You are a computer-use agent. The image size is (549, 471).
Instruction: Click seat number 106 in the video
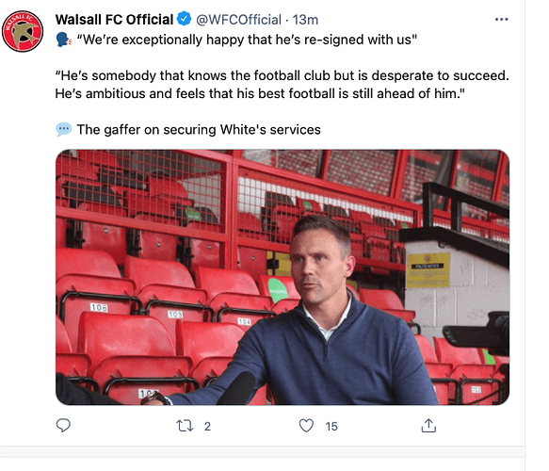point(99,307)
